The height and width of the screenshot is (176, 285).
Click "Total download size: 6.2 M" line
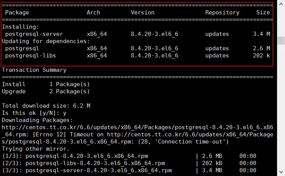pos(46,106)
